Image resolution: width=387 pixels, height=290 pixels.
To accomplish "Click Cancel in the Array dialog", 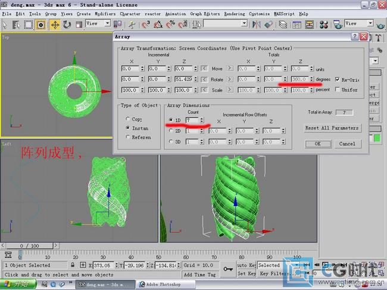I will 347,144.
